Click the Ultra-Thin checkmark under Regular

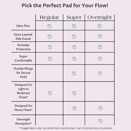49,26
